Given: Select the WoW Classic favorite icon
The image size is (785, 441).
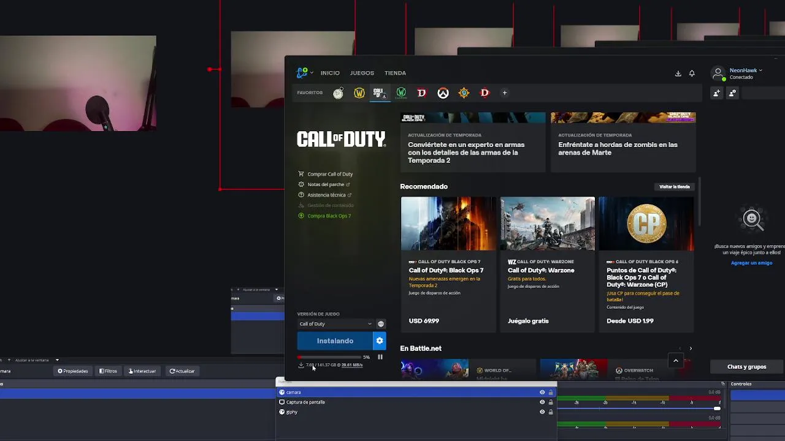Looking at the screenshot, I should [401, 93].
